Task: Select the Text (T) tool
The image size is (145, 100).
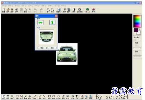Action: coord(77,97)
